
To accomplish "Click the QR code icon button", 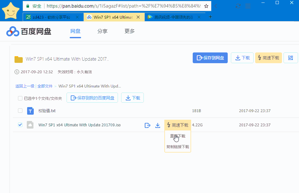I will [x=290, y=58].
